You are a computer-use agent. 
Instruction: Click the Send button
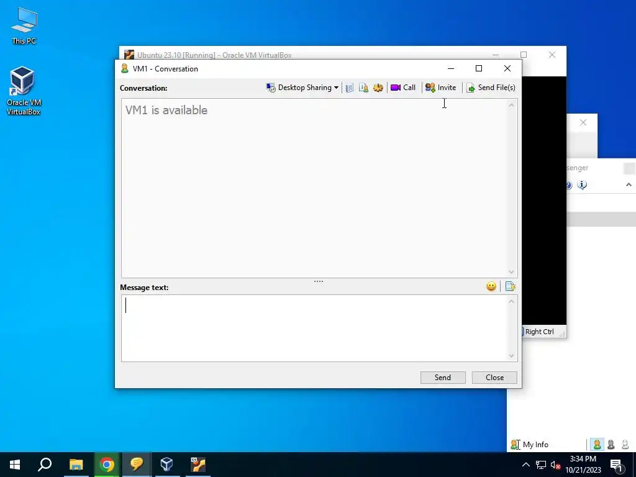[x=443, y=377]
